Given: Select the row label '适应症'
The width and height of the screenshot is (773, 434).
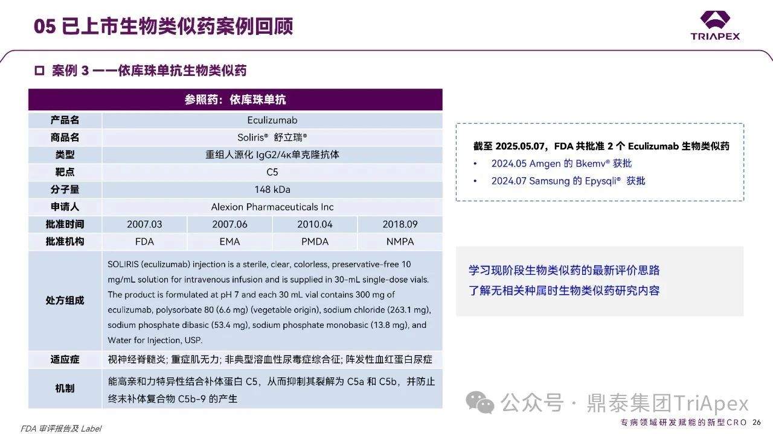Looking at the screenshot, I should tap(65, 359).
